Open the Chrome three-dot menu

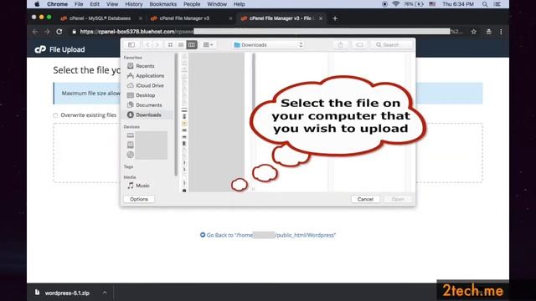pyautogui.click(x=501, y=32)
